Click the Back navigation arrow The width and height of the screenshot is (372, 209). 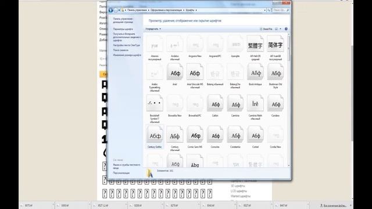[x=111, y=10]
